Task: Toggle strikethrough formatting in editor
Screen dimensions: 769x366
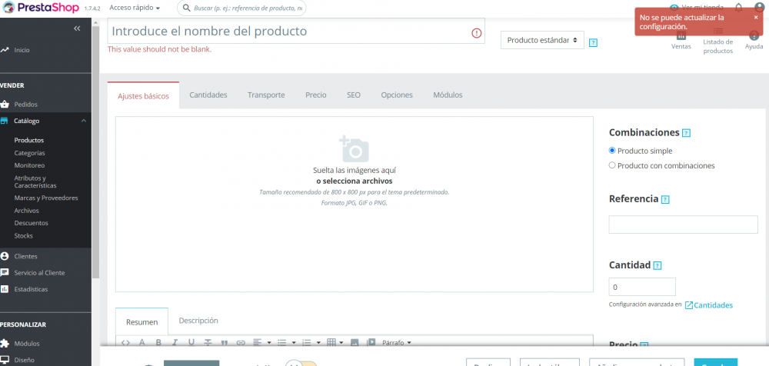Action: [x=208, y=342]
